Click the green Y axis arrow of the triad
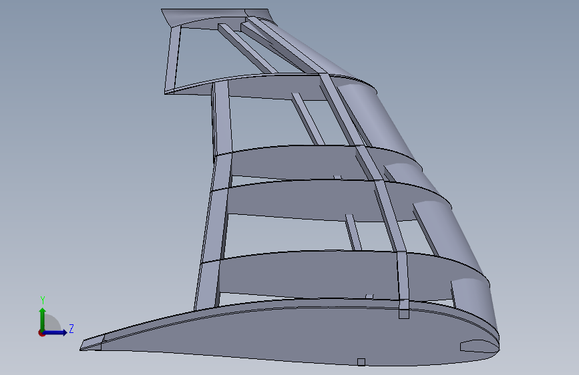This screenshot has width=579, height=375. click(43, 320)
